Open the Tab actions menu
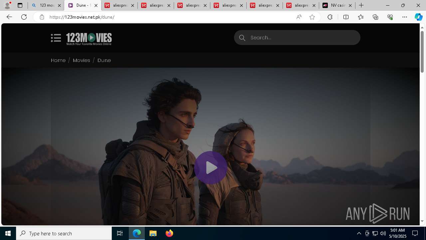Screen dimensions: 426x240 pos(20,5)
